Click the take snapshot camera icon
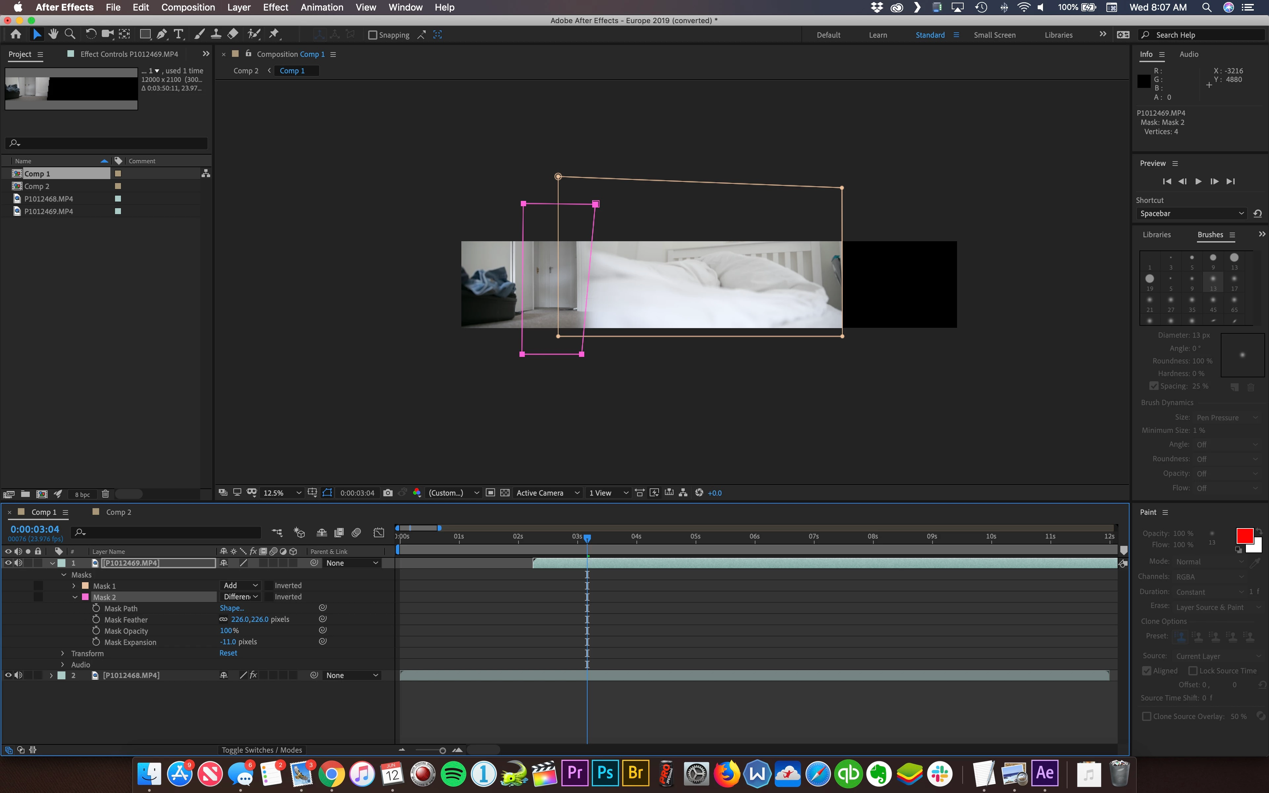Screen dimensions: 1269x793 388,493
